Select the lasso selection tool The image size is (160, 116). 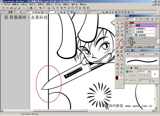[122, 19]
